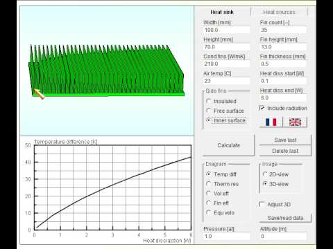Switch language with the French flag icon
The image size is (333, 249).
click(271, 122)
